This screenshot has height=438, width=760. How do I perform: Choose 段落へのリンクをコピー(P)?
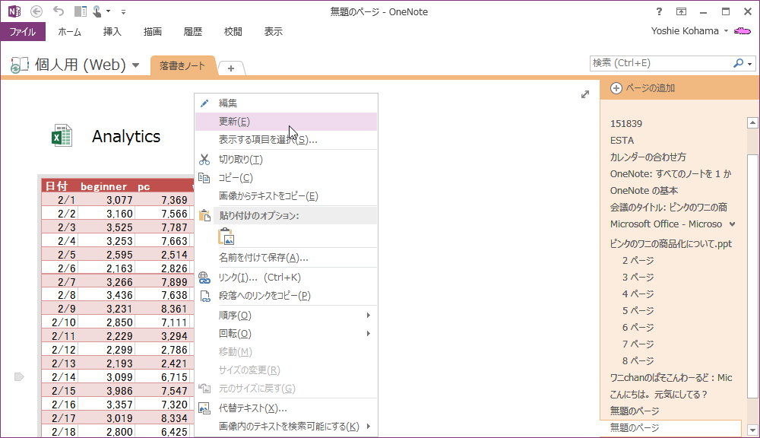[286, 295]
